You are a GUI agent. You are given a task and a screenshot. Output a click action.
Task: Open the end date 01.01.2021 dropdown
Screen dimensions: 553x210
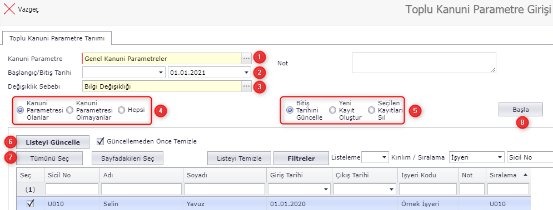coord(246,73)
